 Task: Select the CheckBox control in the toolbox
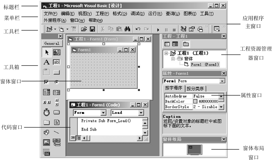tap(46, 82)
